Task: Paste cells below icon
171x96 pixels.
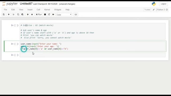Action: click(x=22, y=14)
